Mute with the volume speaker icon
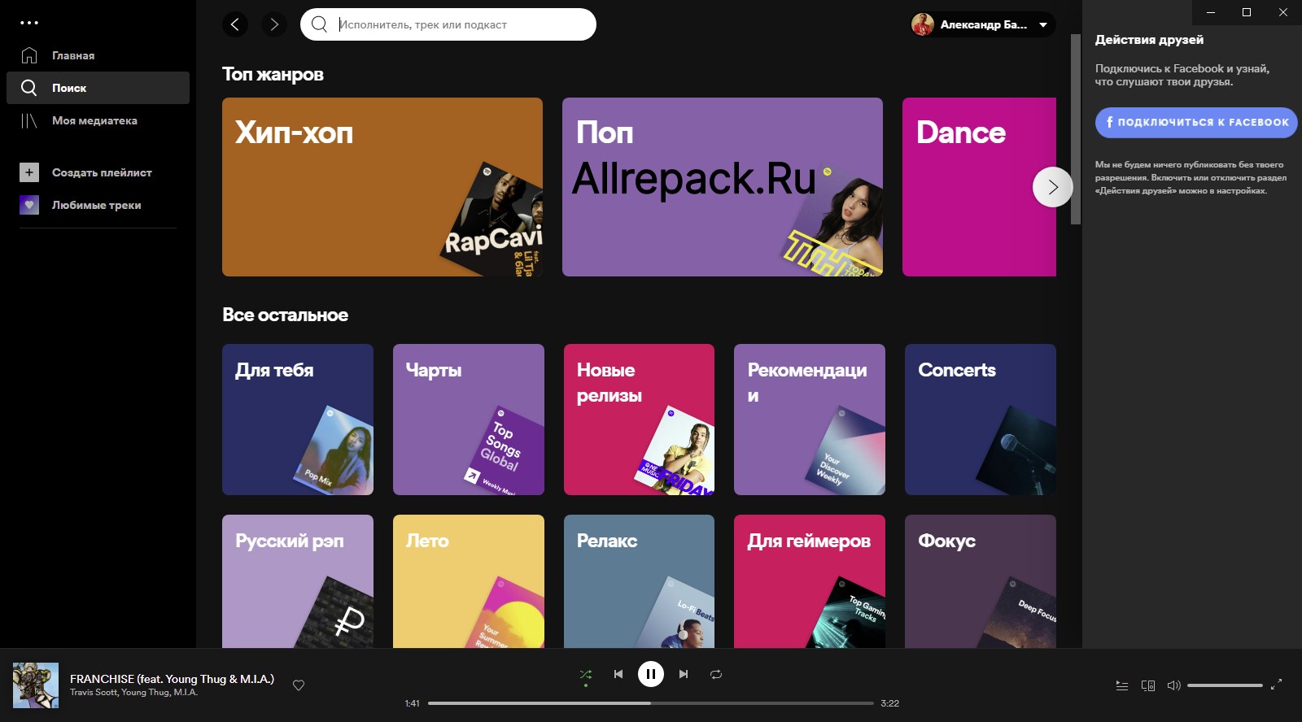1302x722 pixels. click(1173, 685)
